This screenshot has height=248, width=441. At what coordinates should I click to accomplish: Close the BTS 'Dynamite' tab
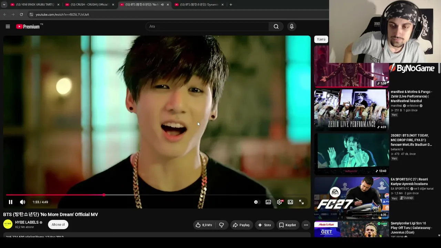(x=223, y=4)
